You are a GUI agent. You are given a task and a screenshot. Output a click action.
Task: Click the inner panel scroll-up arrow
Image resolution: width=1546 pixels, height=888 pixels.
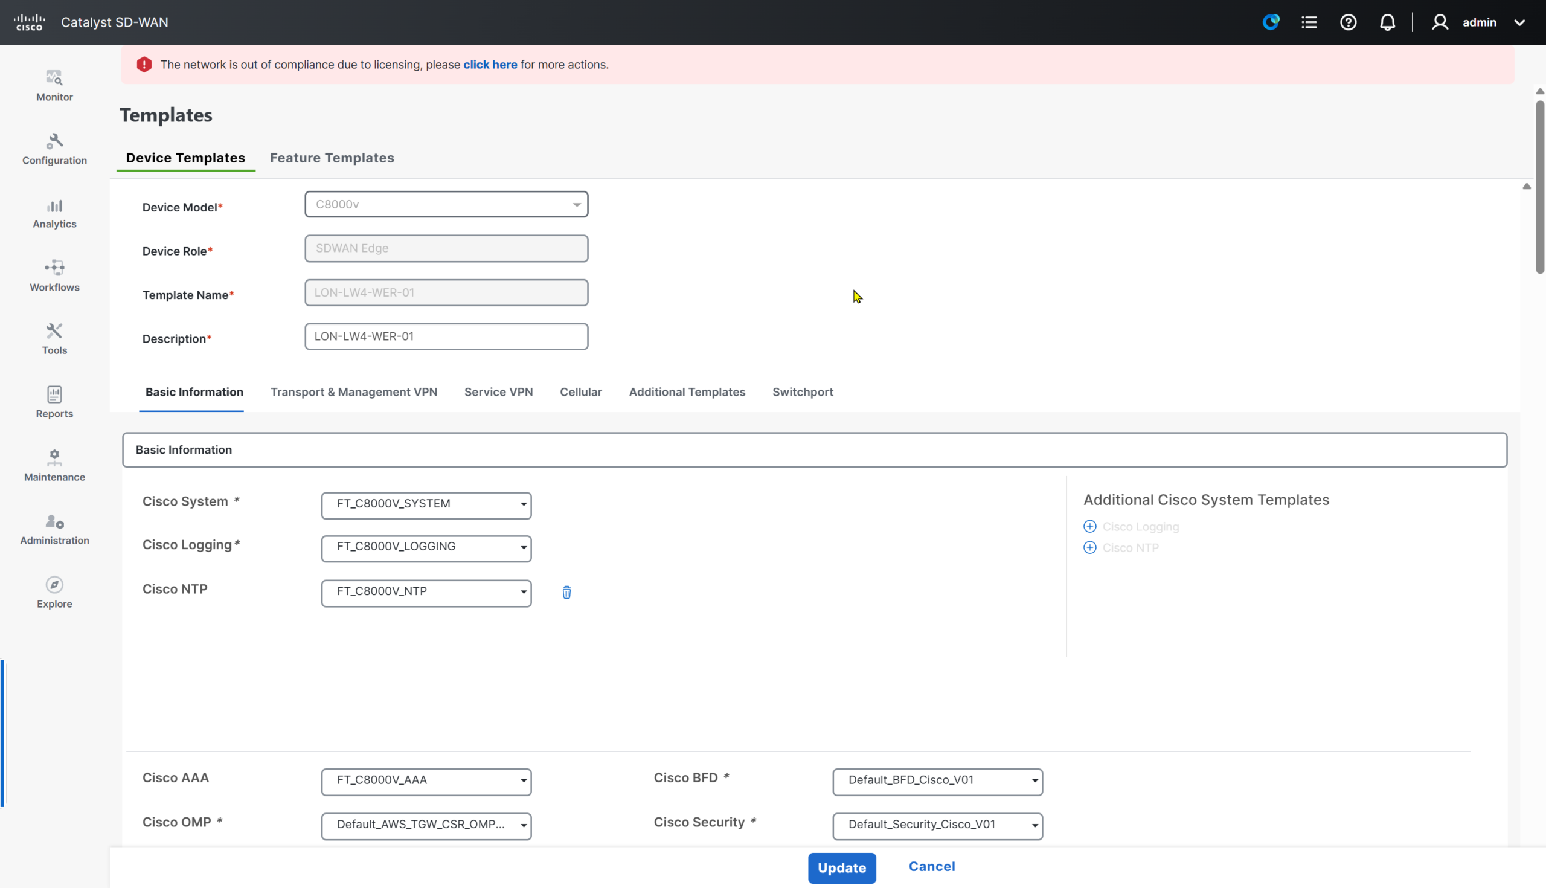(1527, 186)
